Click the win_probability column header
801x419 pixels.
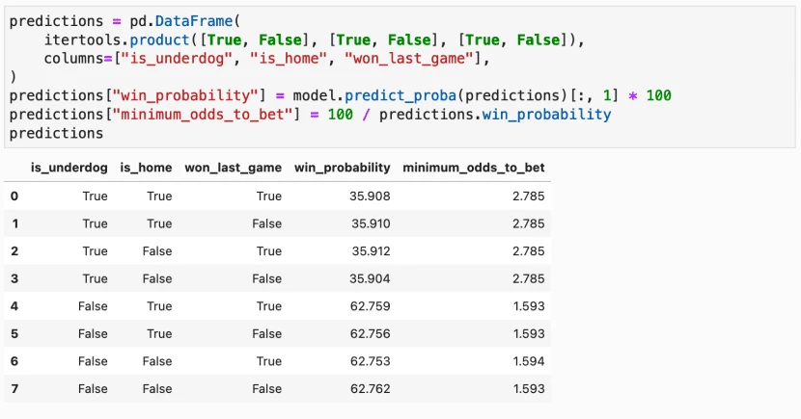click(343, 168)
